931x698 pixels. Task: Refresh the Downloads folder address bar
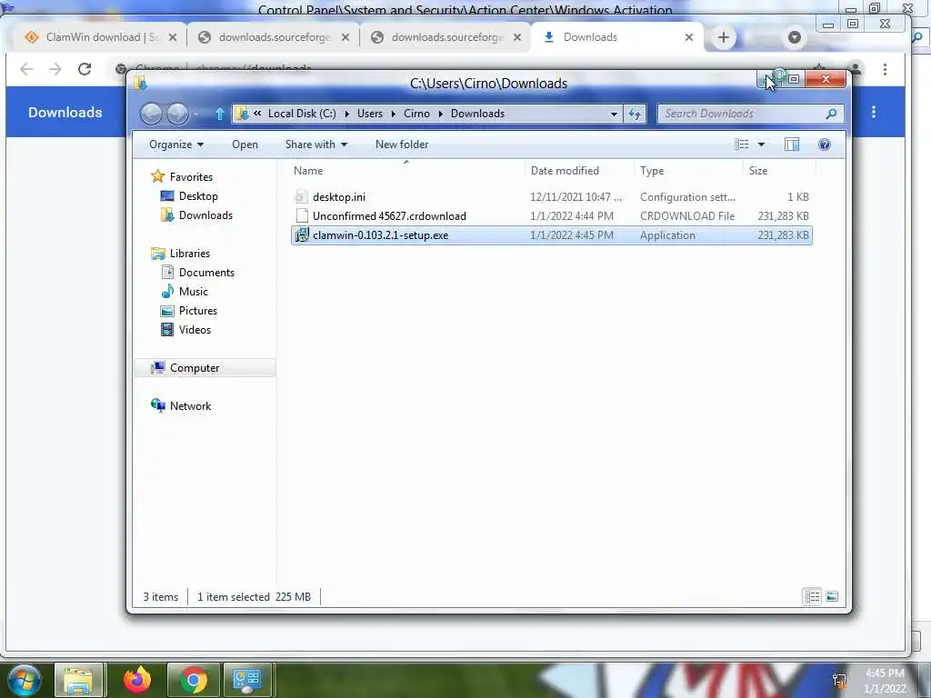(x=635, y=114)
